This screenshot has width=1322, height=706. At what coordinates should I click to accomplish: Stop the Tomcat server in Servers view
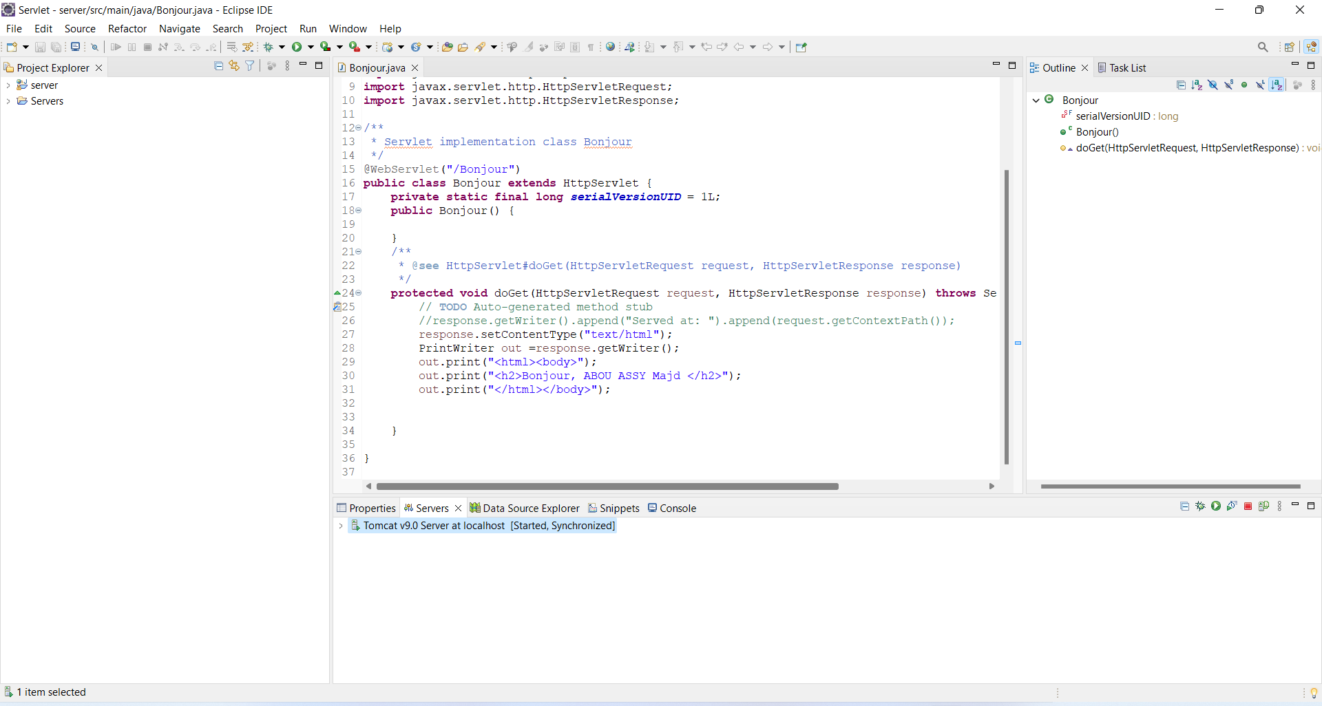point(1248,506)
